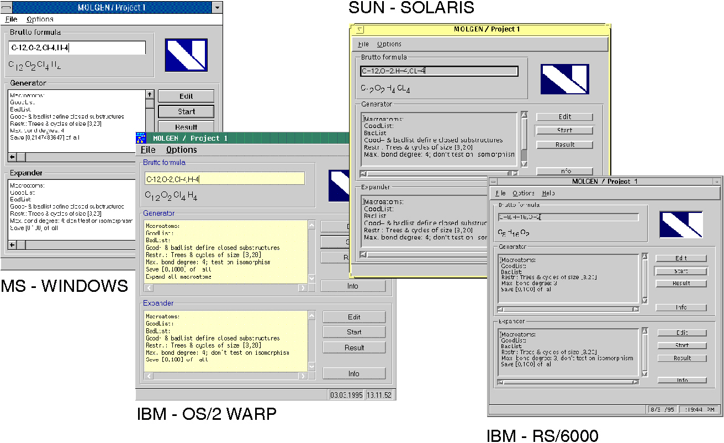This screenshot has height=443, width=724.
Task: Click Generator scroll-down arrow in Solaris window
Action: 524,164
